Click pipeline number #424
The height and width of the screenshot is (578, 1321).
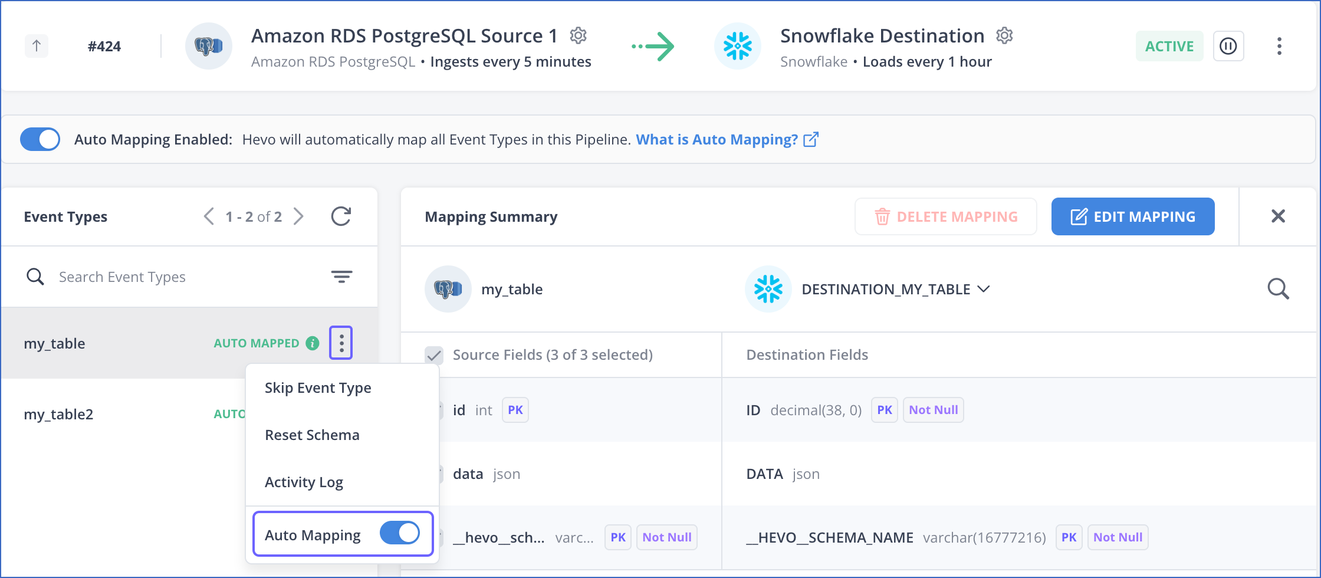point(104,47)
